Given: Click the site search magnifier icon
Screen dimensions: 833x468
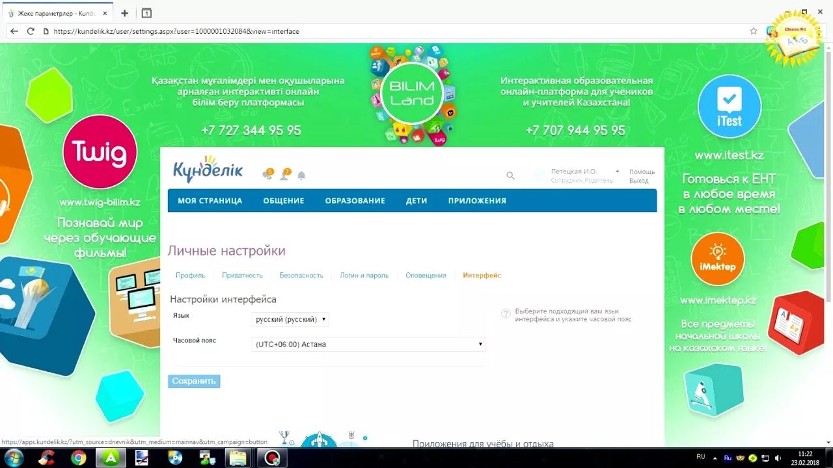Looking at the screenshot, I should coord(510,175).
